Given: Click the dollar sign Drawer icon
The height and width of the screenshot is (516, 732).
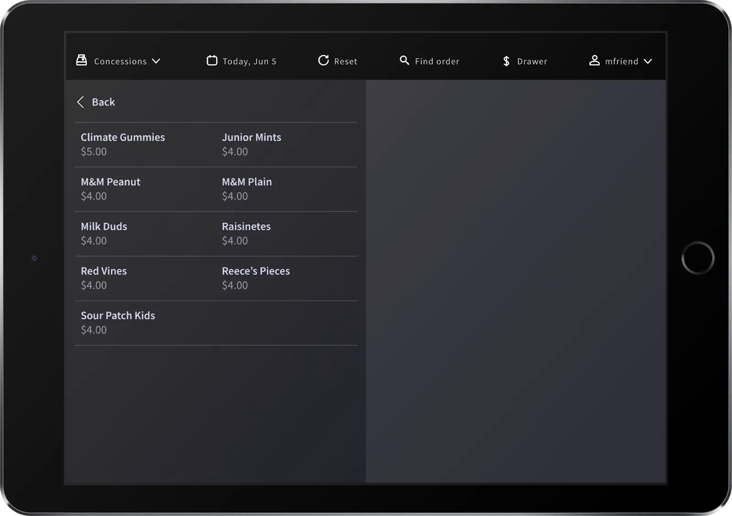Looking at the screenshot, I should pyautogui.click(x=506, y=61).
